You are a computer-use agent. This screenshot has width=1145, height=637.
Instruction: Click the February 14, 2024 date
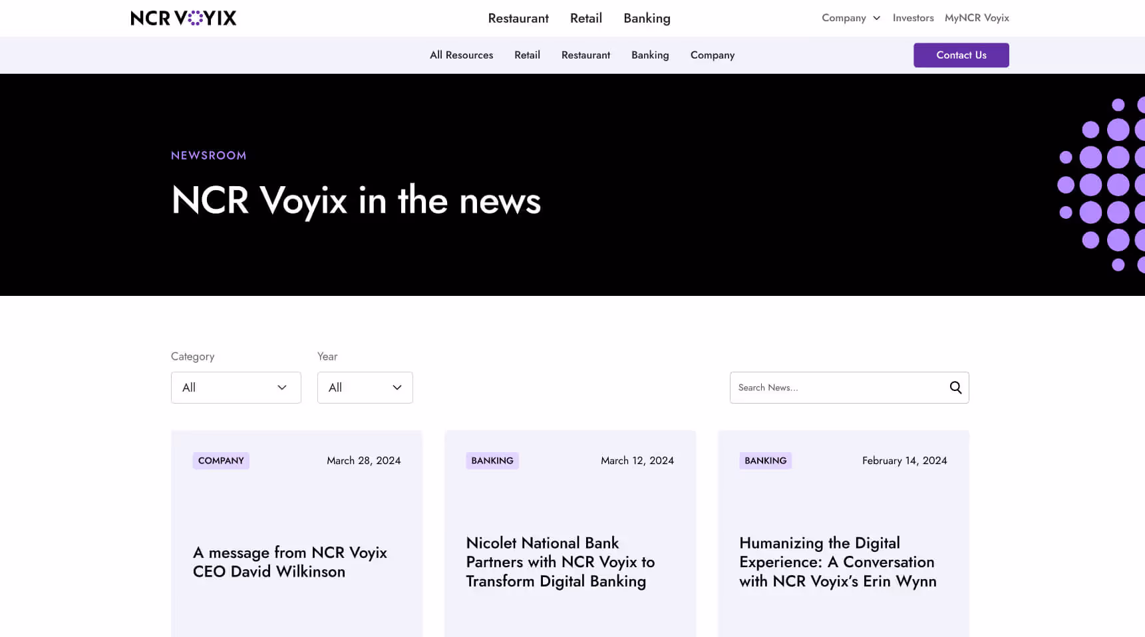tap(905, 461)
